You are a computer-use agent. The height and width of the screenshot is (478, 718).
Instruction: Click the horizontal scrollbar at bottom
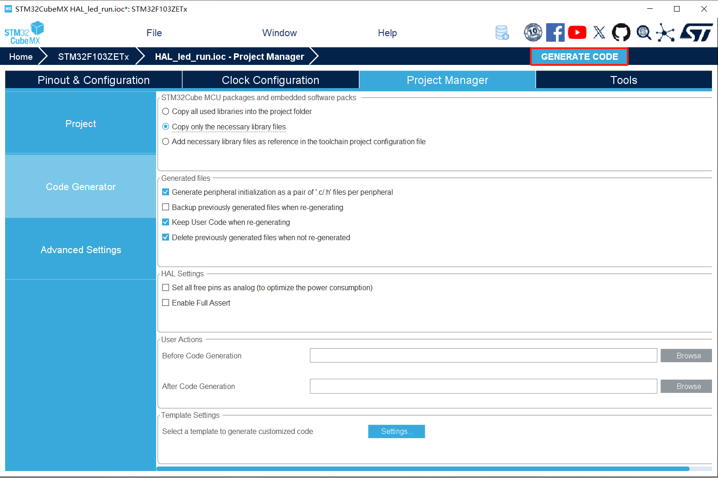pos(423,469)
